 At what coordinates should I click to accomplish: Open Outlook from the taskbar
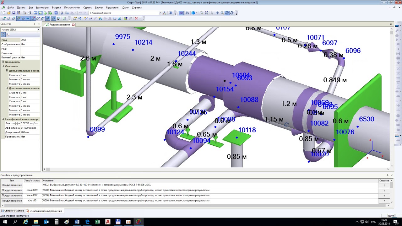click(x=46, y=222)
